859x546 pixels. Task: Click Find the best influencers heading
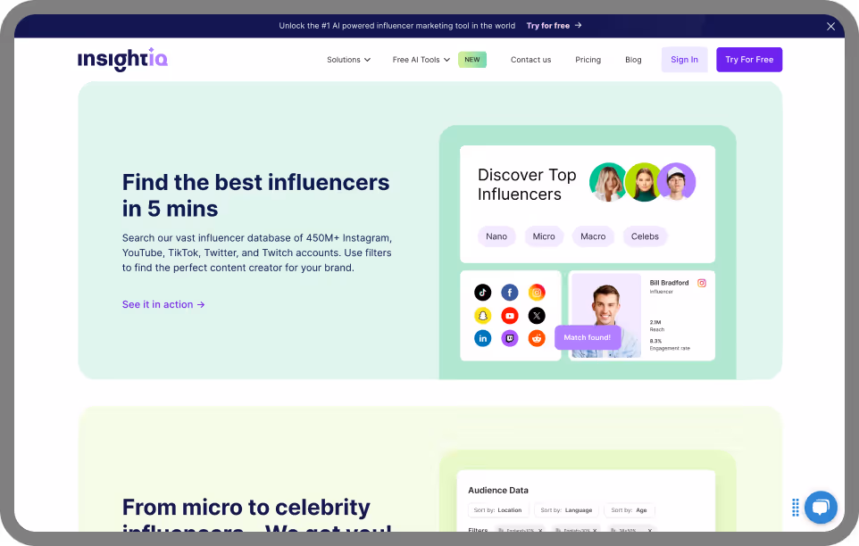click(x=256, y=195)
